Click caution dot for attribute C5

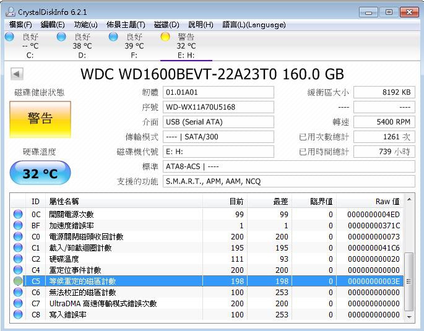click(18, 281)
